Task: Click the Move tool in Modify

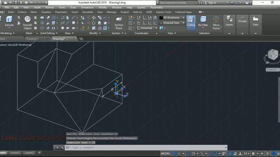Action: point(94,17)
